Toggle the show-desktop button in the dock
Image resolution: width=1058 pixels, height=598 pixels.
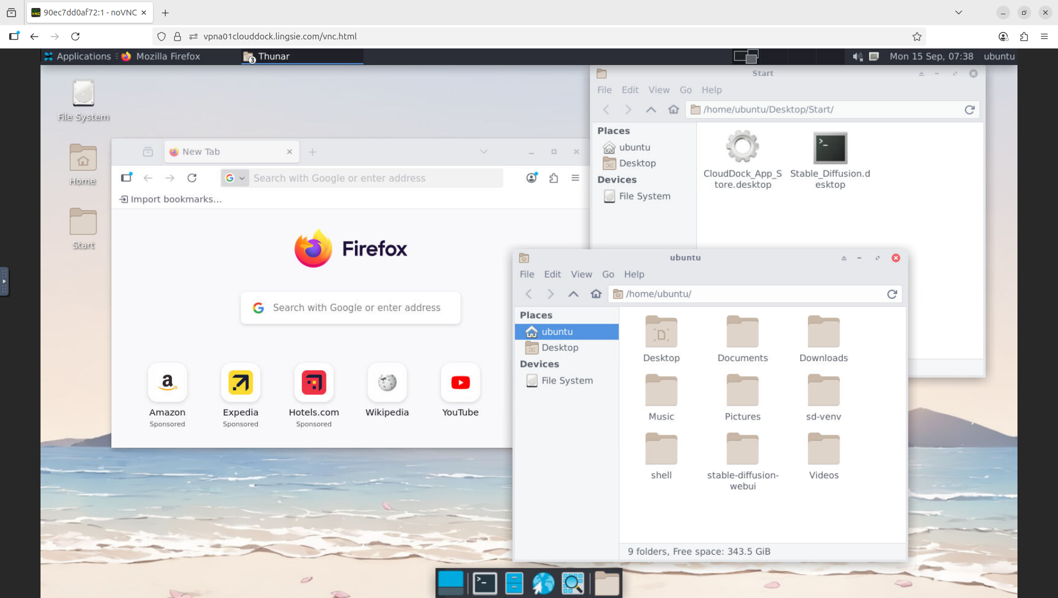tap(450, 583)
